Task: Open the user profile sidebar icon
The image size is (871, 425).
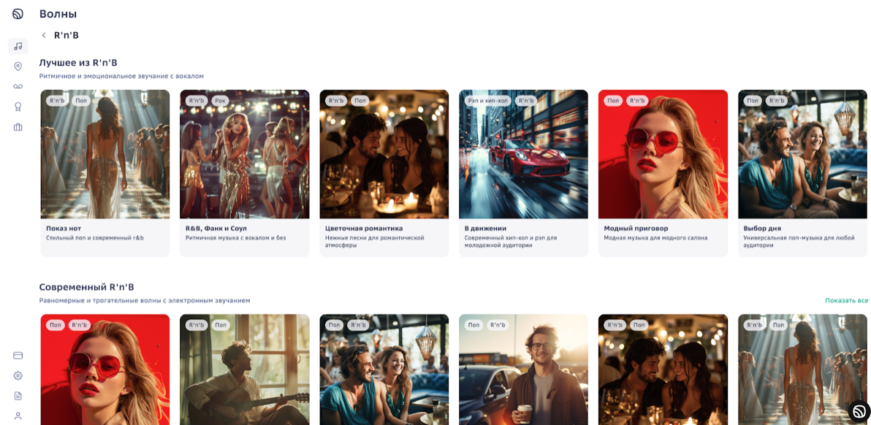Action: 18,416
